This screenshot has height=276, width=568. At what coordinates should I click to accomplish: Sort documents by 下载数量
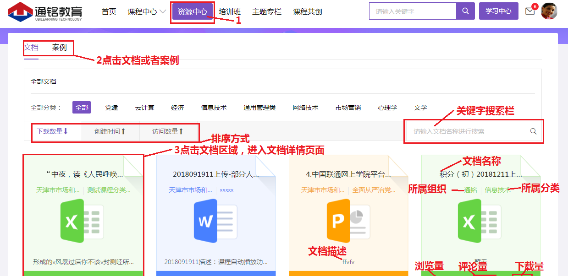[x=52, y=131]
